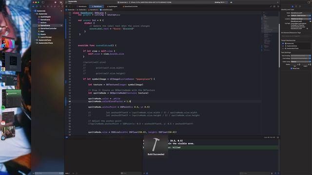Click the code minimap

[270, 32]
